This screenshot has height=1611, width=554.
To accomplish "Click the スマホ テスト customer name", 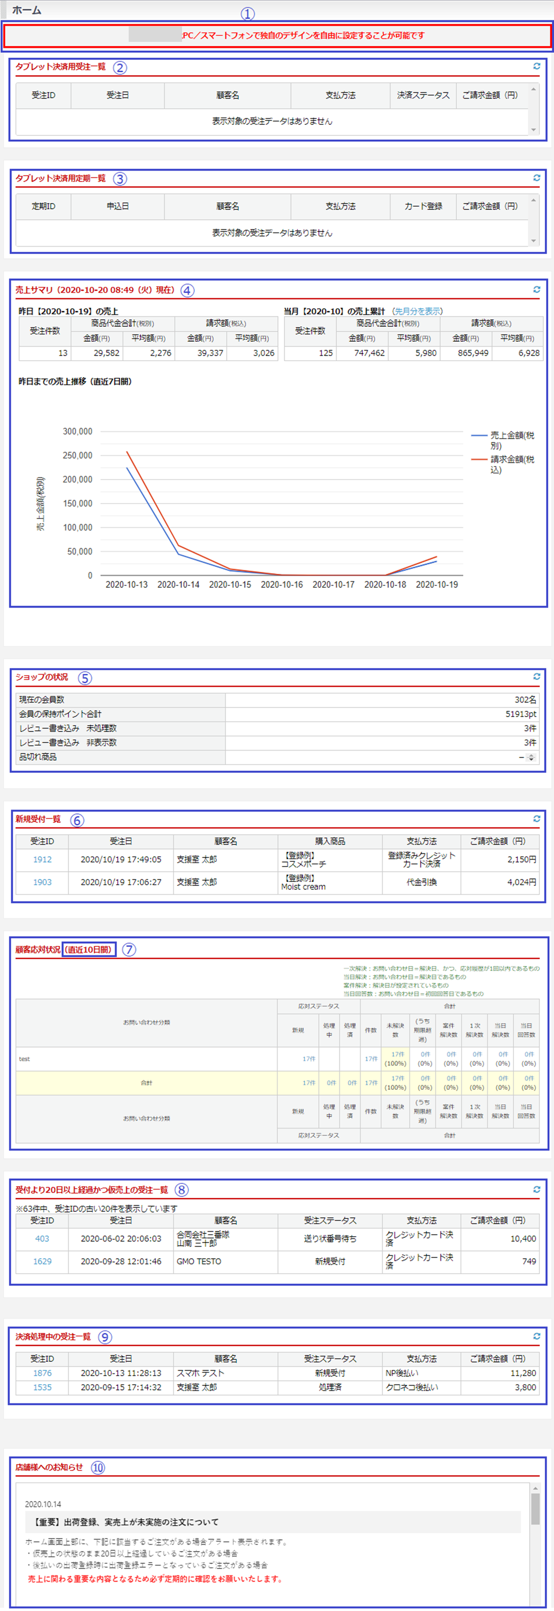I will click(x=200, y=1373).
